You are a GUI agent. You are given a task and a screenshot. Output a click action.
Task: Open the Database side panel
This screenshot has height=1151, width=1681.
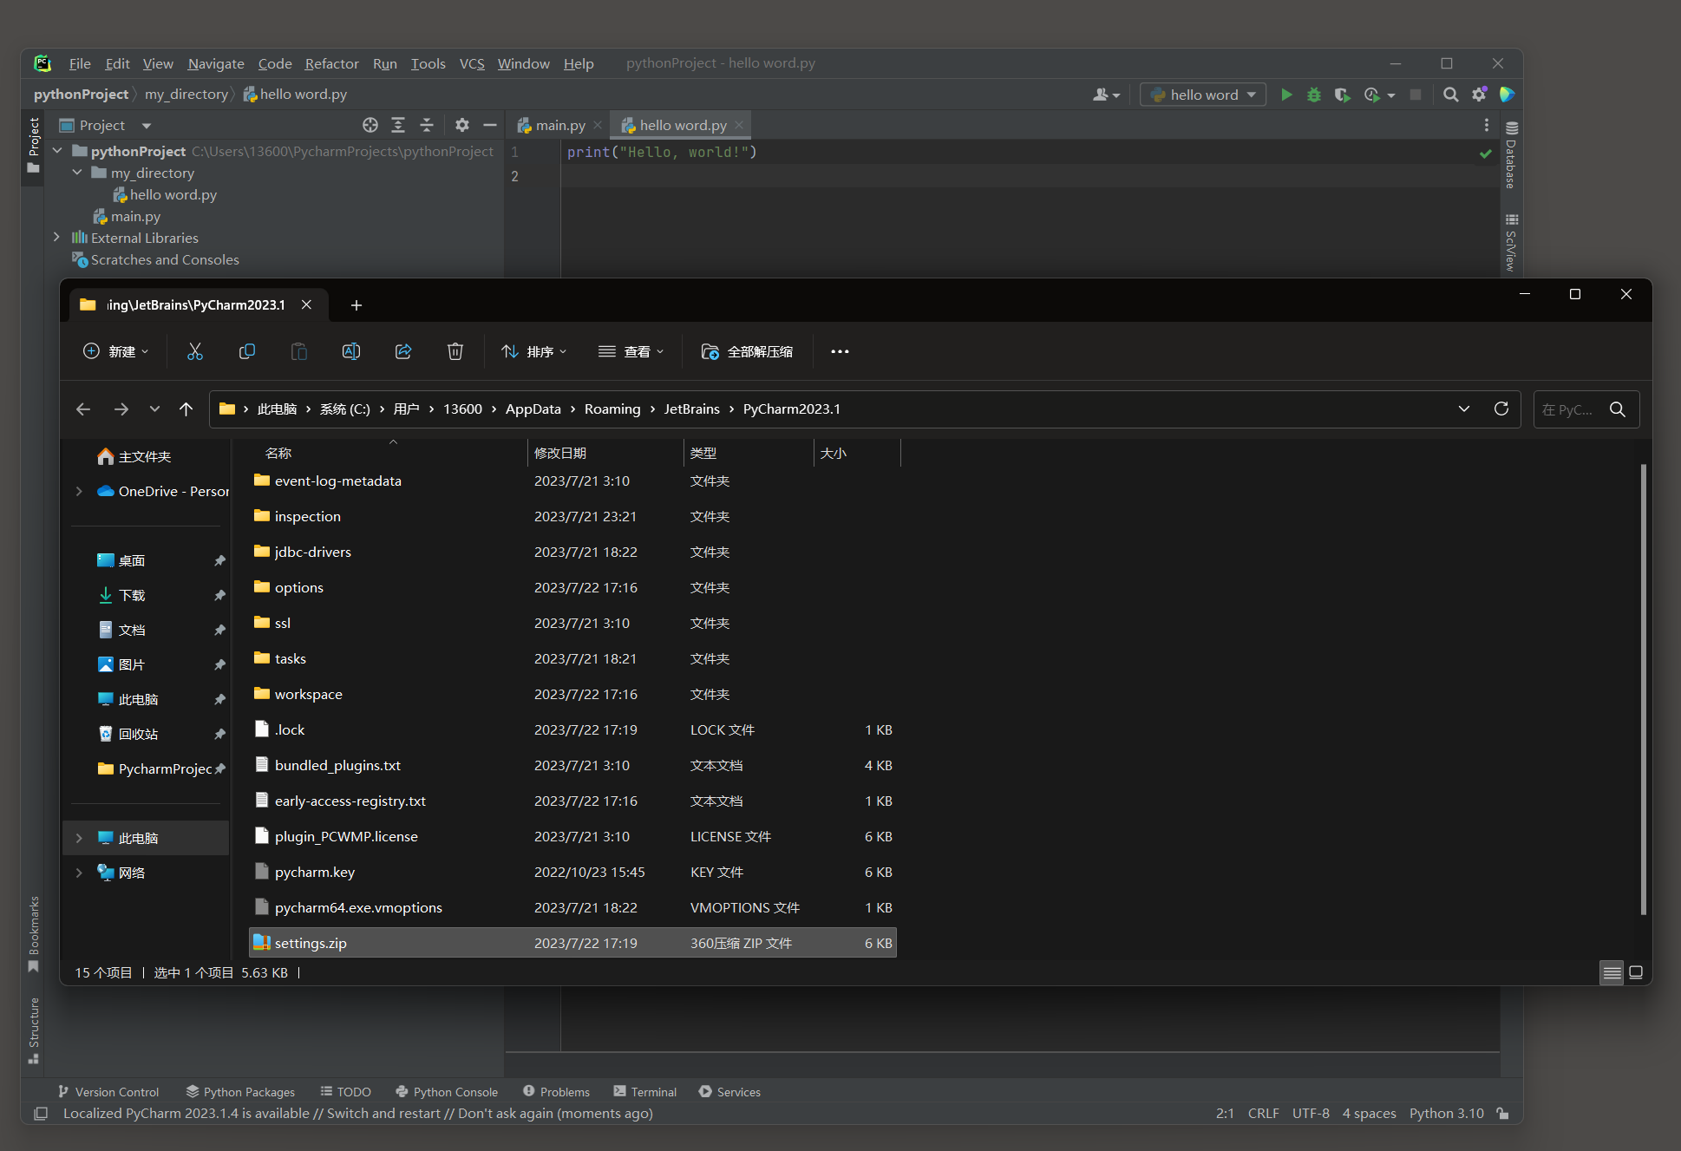(1511, 155)
